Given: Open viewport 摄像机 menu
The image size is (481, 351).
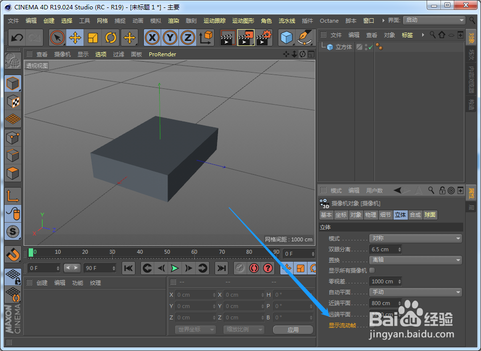Looking at the screenshot, I should (63, 54).
